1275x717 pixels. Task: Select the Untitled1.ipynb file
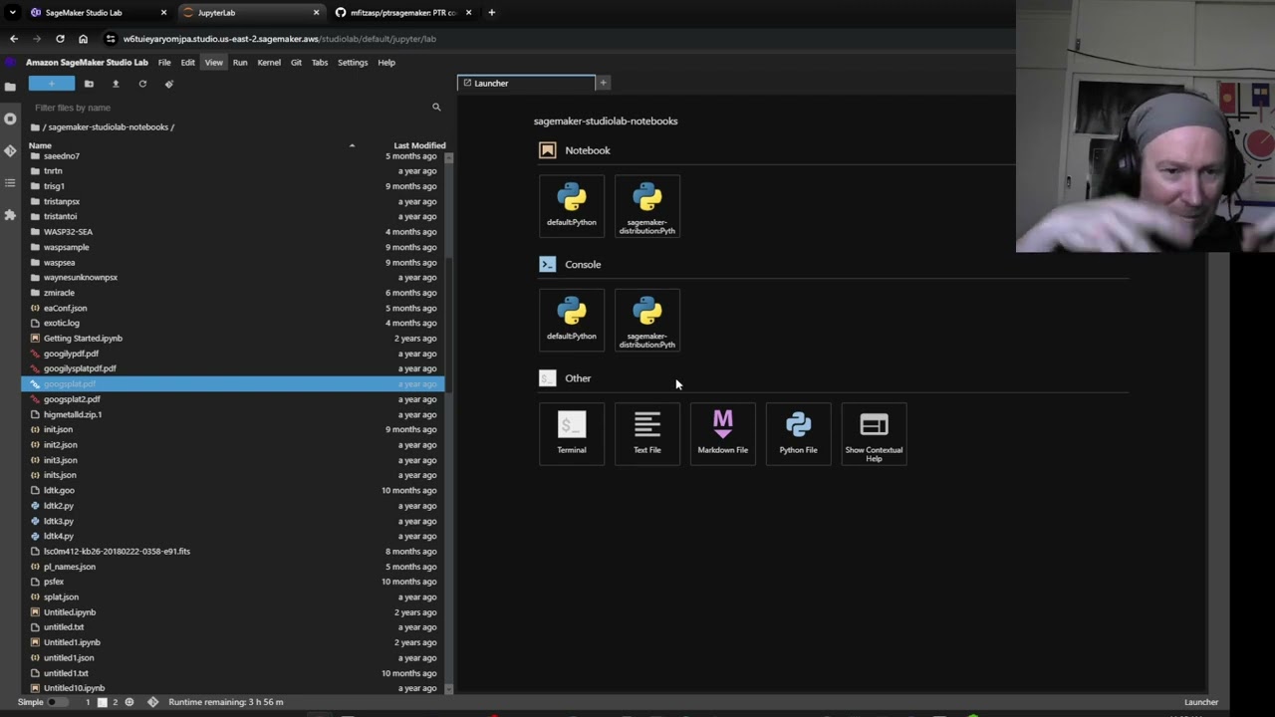coord(233,642)
